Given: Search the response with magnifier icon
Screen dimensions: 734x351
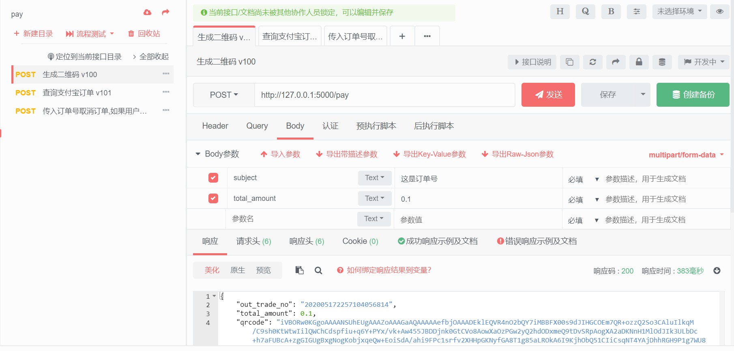Looking at the screenshot, I should tap(318, 270).
